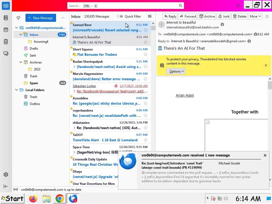Screen dimensions: 272x204
Task: Click the Thunderbird taskbar icon
Action: (x=73, y=198)
